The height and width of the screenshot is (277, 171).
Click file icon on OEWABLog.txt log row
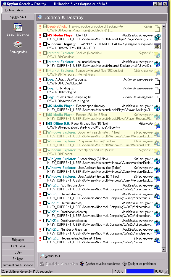pyautogui.click(x=157, y=81)
